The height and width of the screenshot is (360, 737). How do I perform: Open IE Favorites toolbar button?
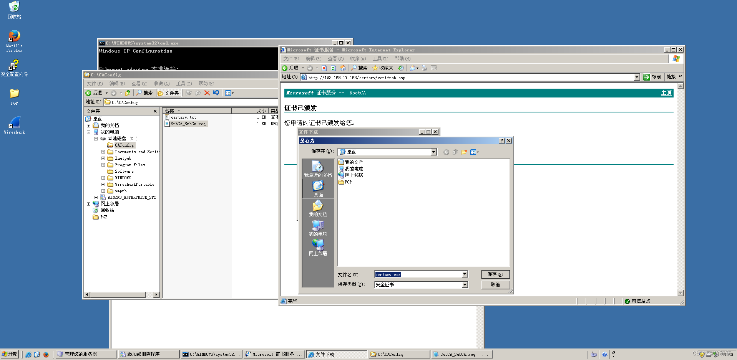(383, 68)
